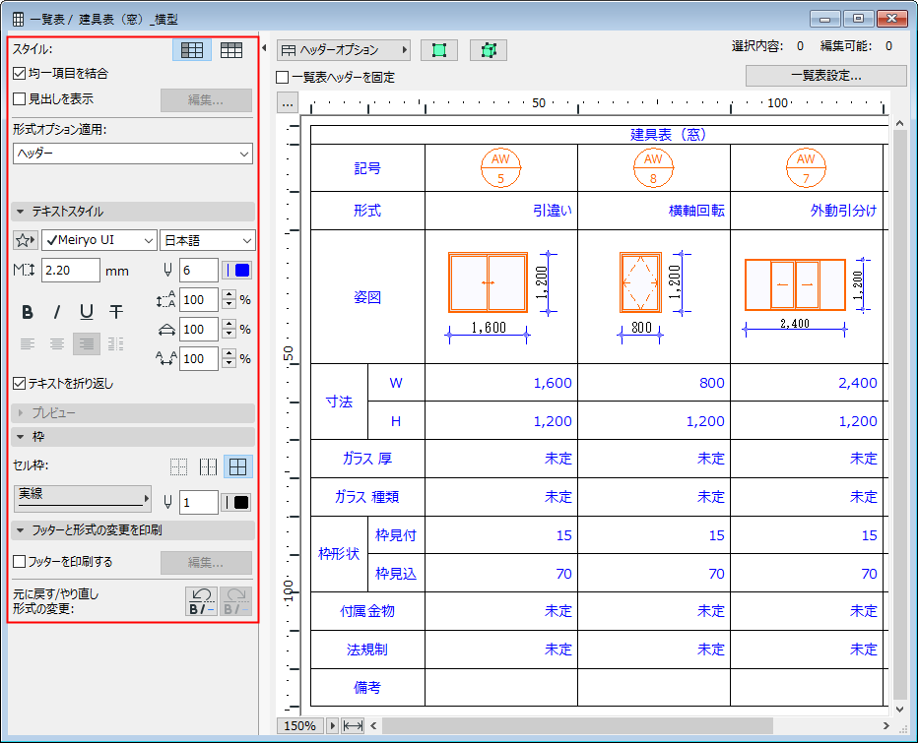918x743 pixels.
Task: Decrease character spacing percentage stepper
Action: tap(229, 364)
